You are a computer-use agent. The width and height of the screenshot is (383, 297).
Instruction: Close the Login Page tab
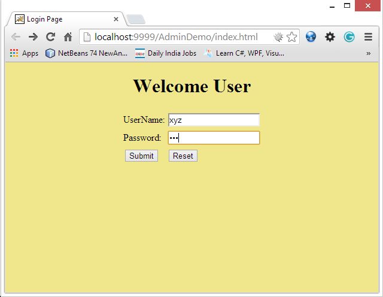116,19
